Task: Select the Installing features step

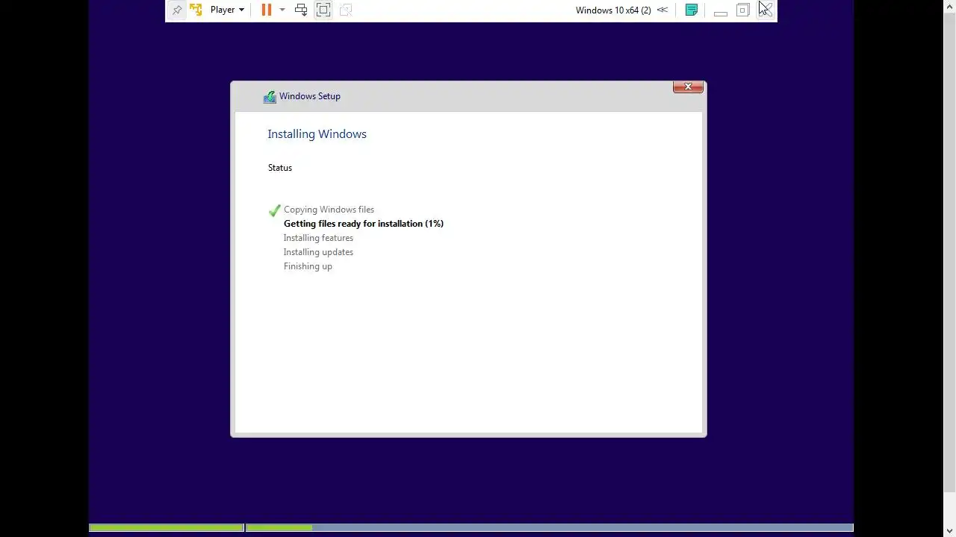Action: click(318, 238)
